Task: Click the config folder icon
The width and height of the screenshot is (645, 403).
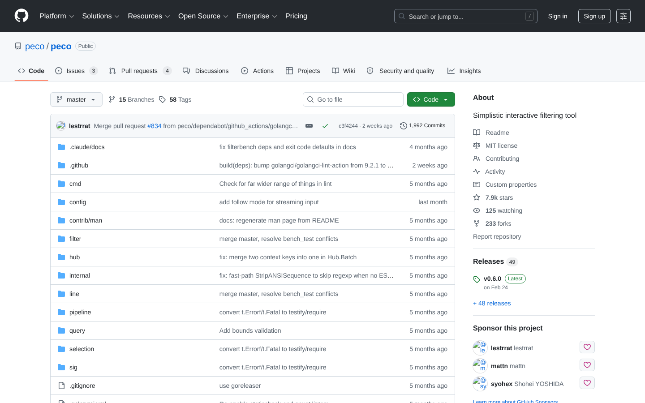Action: point(61,202)
